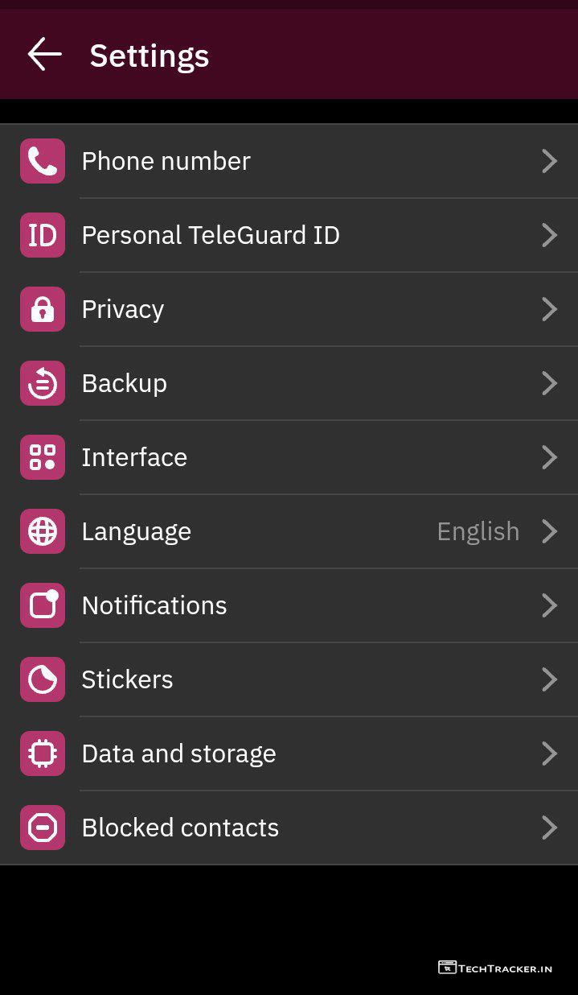
Task: Click the Blocked contacts stop icon
Action: pos(43,828)
